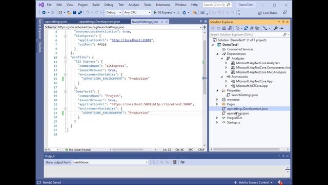Click the Redo arrow icon

pyautogui.click(x=96, y=12)
